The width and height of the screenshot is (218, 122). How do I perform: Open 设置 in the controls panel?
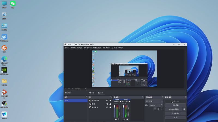[x=175, y=117]
